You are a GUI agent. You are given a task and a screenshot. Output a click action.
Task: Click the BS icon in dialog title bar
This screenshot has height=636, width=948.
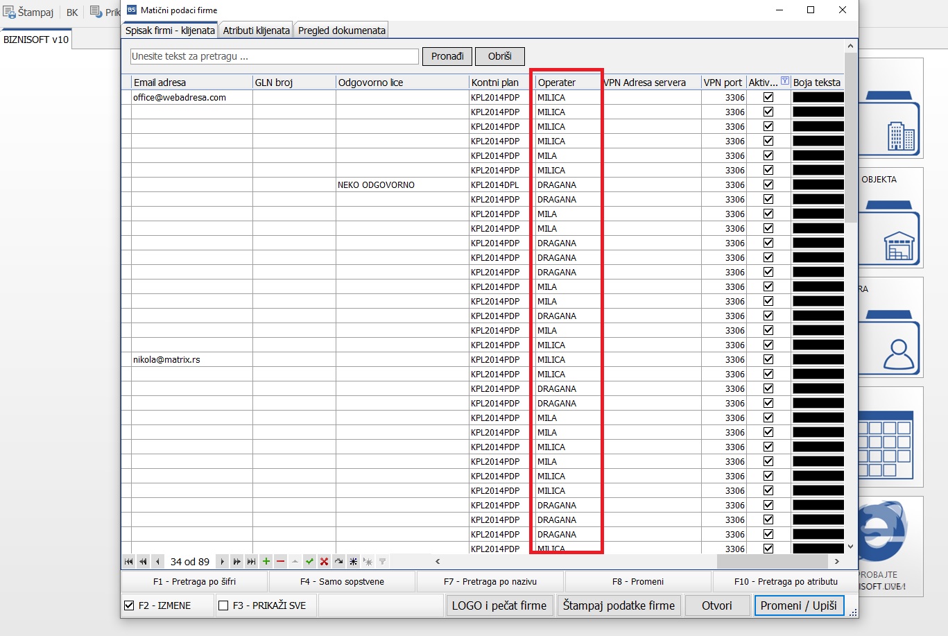(132, 10)
